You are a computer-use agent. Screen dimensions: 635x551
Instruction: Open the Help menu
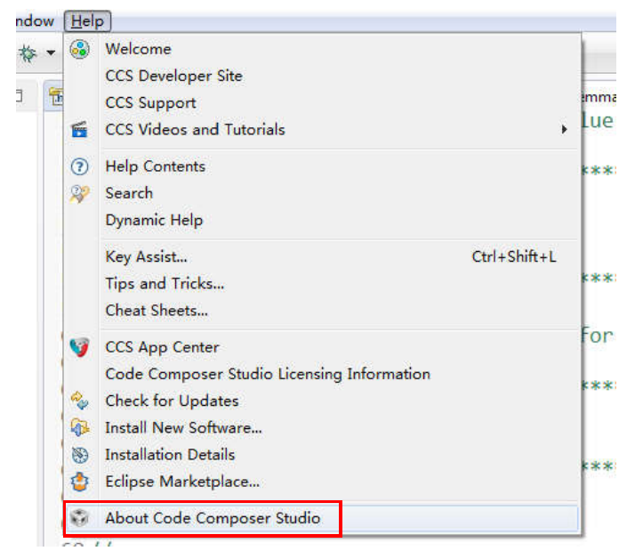coord(87,21)
